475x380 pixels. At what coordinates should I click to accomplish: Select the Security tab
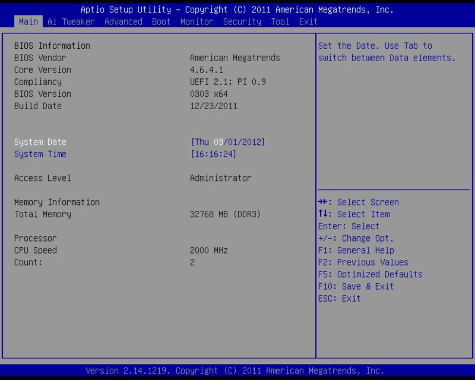point(242,21)
